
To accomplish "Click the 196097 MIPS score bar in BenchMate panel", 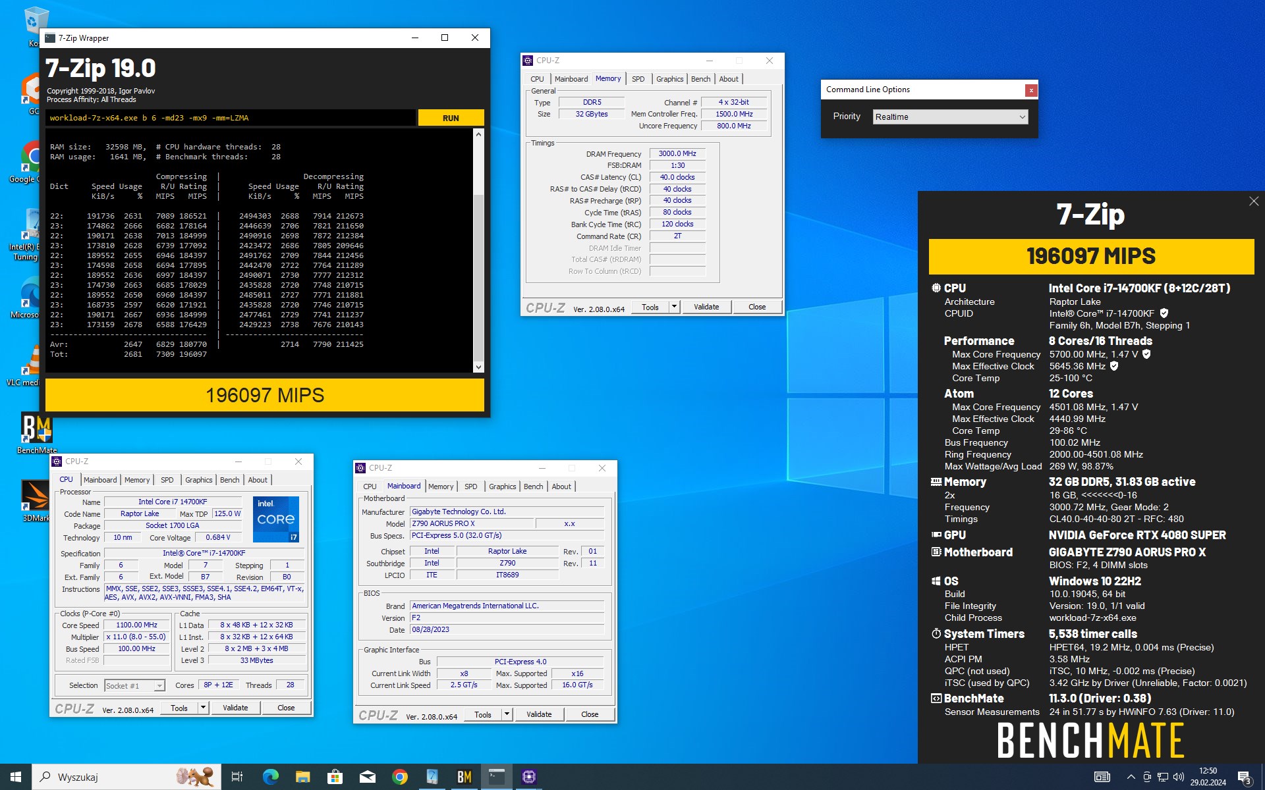I will click(x=1091, y=256).
